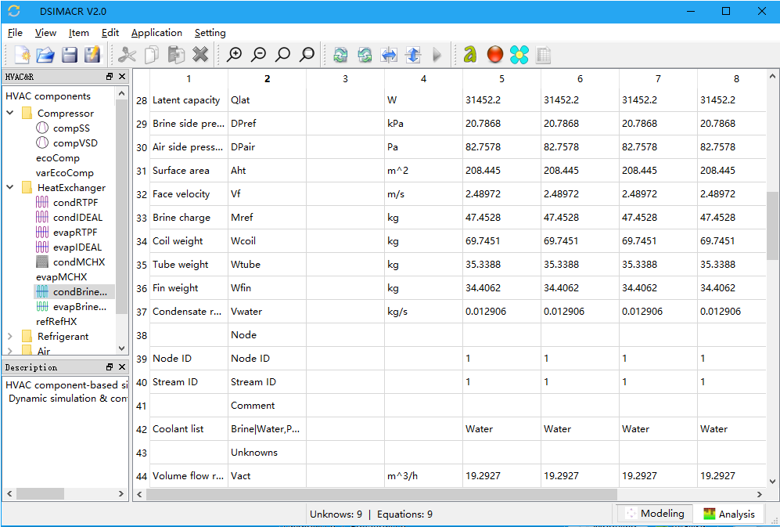Collapse the Compressor tree folder
The image size is (780, 527).
pyautogui.click(x=10, y=113)
